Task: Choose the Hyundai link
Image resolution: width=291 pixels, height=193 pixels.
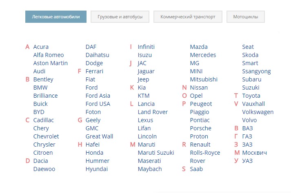Action: point(97,169)
